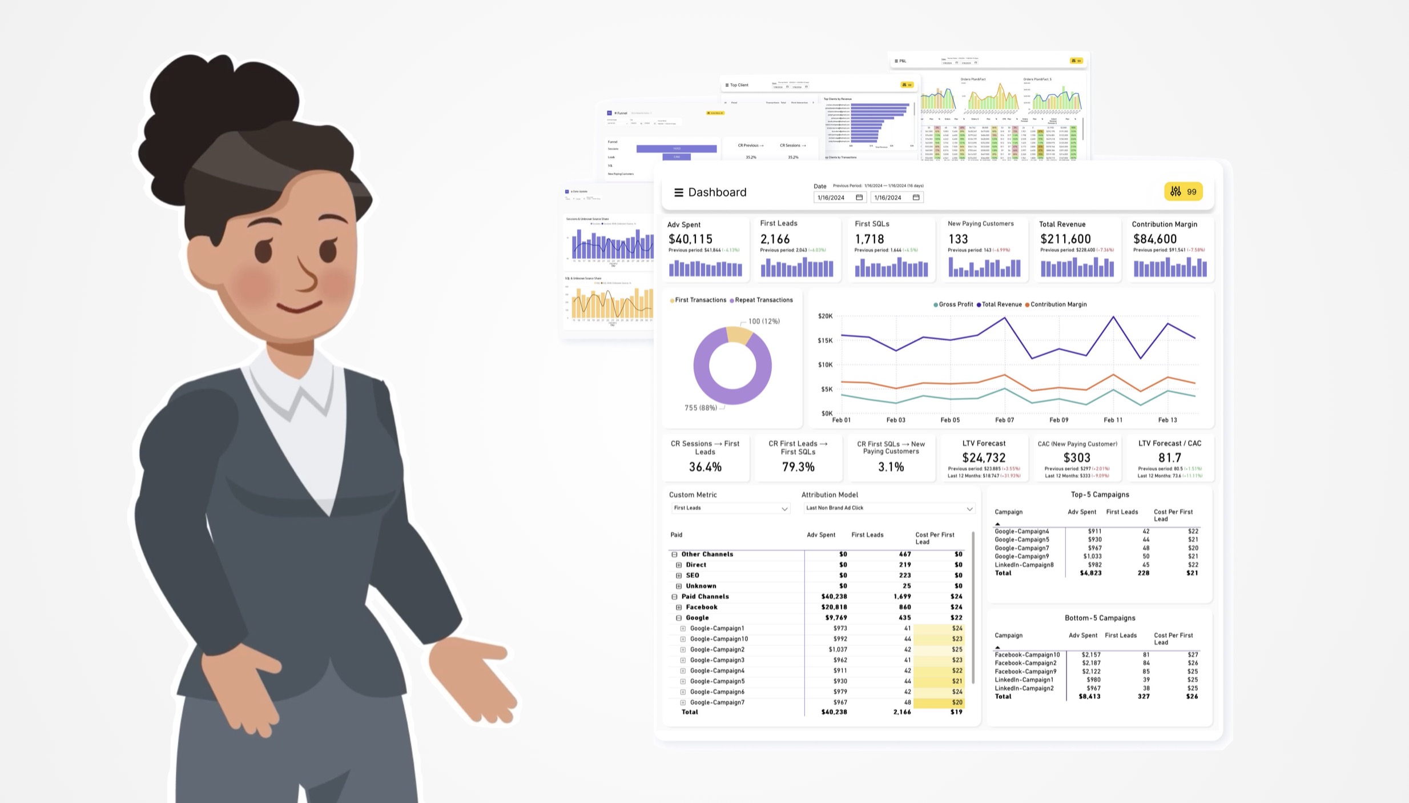The height and width of the screenshot is (803, 1409).
Task: Select the Dashboard tab at top left
Action: (716, 192)
